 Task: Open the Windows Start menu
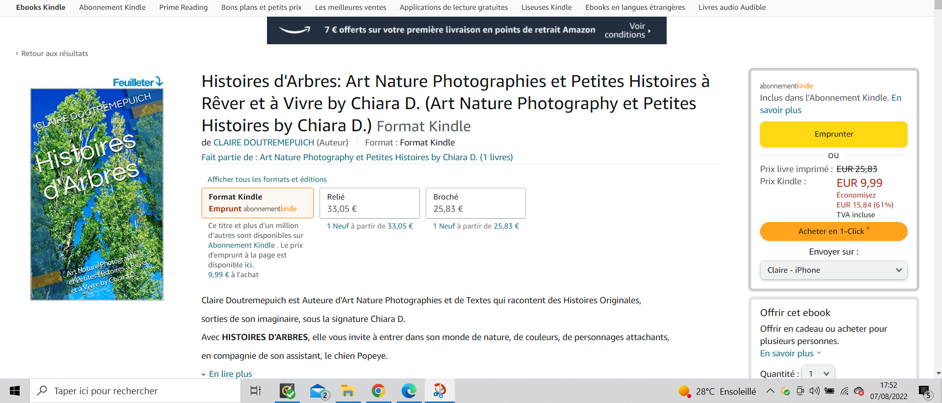(x=15, y=391)
